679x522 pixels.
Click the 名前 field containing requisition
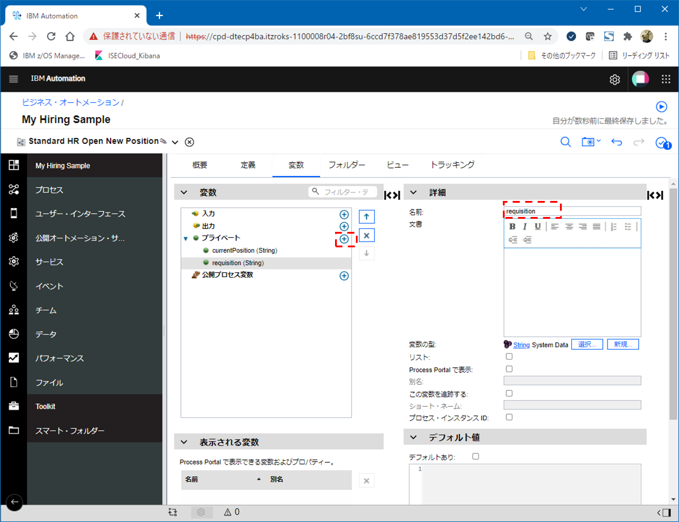[x=572, y=211]
